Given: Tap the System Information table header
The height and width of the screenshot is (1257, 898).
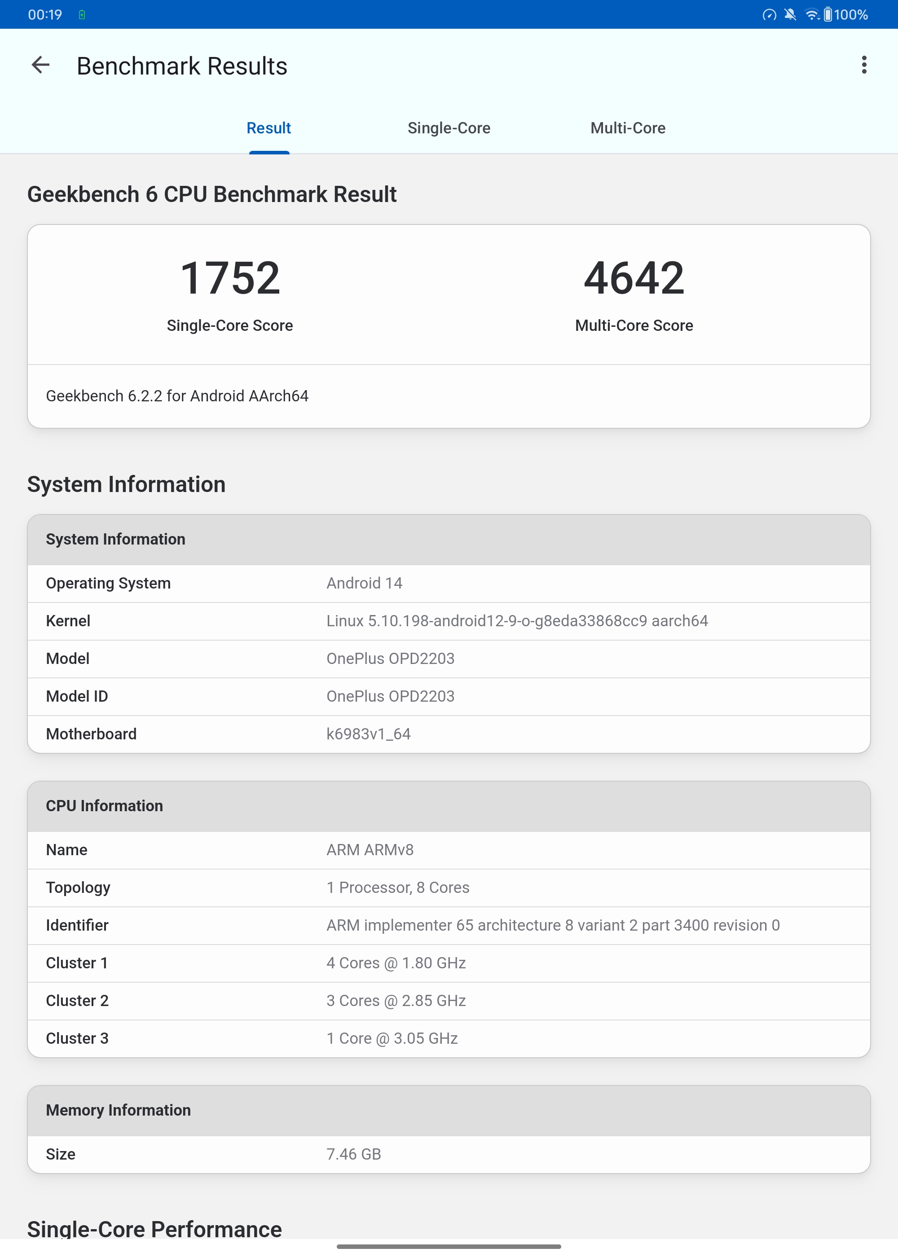Looking at the screenshot, I should point(449,540).
